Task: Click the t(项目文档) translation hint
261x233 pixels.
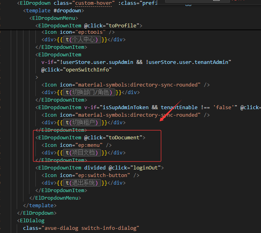Action: [82, 153]
